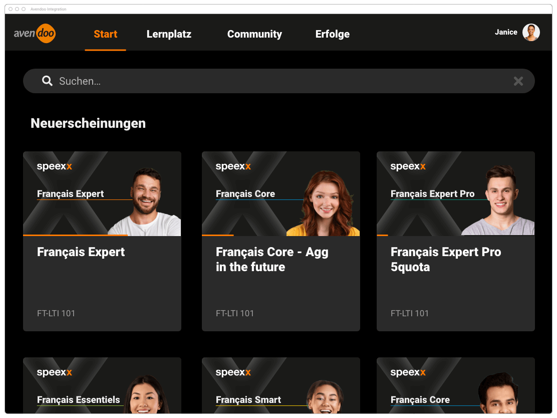This screenshot has width=557, height=418.
Task: Open the Français Smart course card
Action: pyautogui.click(x=281, y=385)
